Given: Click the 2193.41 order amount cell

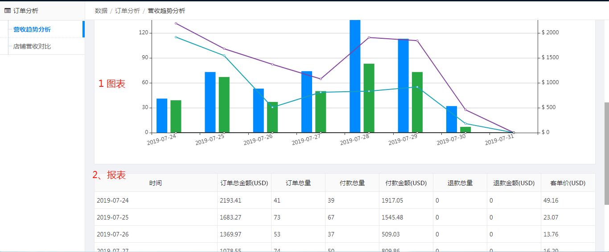Looking at the screenshot, I should [x=230, y=200].
